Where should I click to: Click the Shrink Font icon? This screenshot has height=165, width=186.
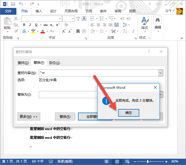pyautogui.click(x=70, y=31)
